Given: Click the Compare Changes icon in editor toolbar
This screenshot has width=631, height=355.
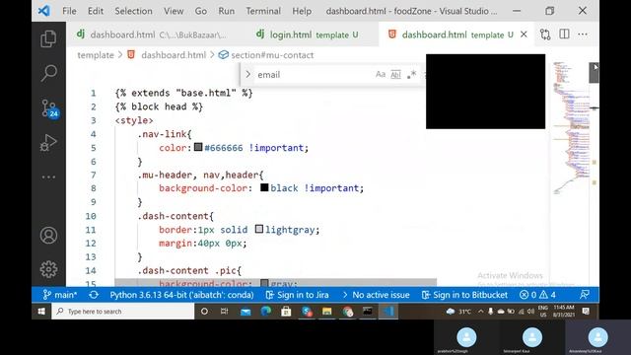Looking at the screenshot, I should click(x=545, y=35).
